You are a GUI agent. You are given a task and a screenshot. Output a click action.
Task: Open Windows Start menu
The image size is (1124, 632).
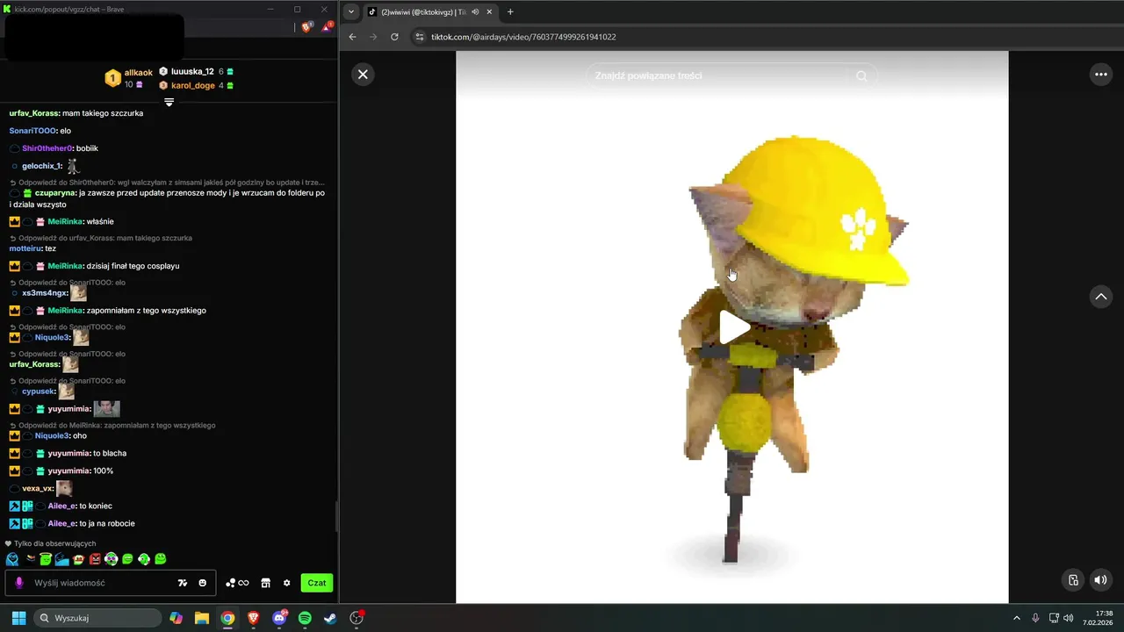click(18, 618)
